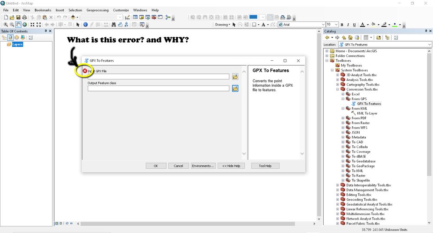Activate the Pan hand tool
This screenshot has height=233, width=433.
pos(19,25)
